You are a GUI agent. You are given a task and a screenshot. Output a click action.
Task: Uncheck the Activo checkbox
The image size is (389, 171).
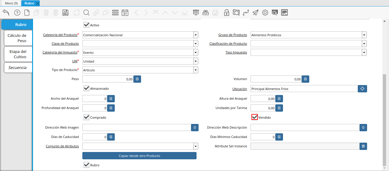(x=86, y=25)
